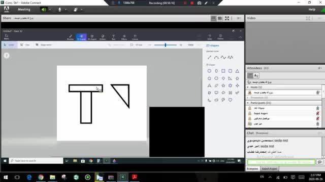Image resolution: width=325 pixels, height=182 pixels.
Task: Open the Meeting menu
Action: 24,10
